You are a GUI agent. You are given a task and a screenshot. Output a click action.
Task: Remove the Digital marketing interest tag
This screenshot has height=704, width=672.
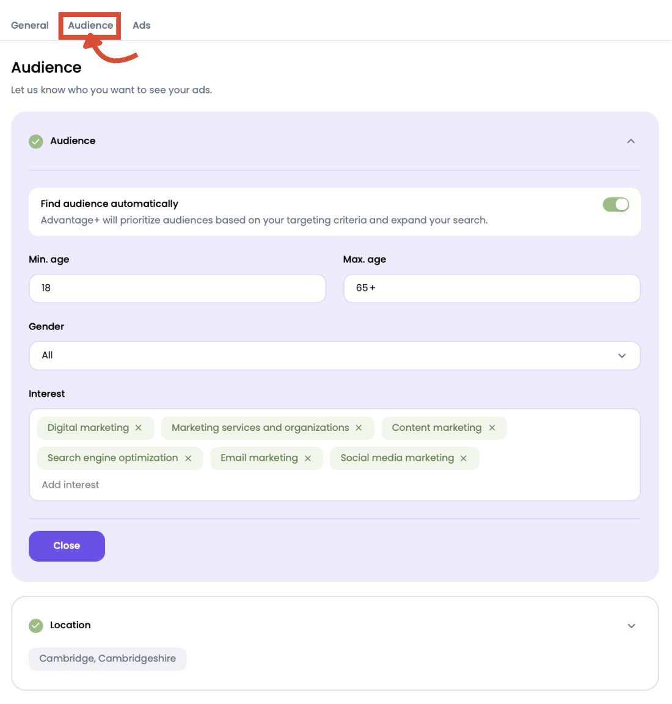[138, 428]
